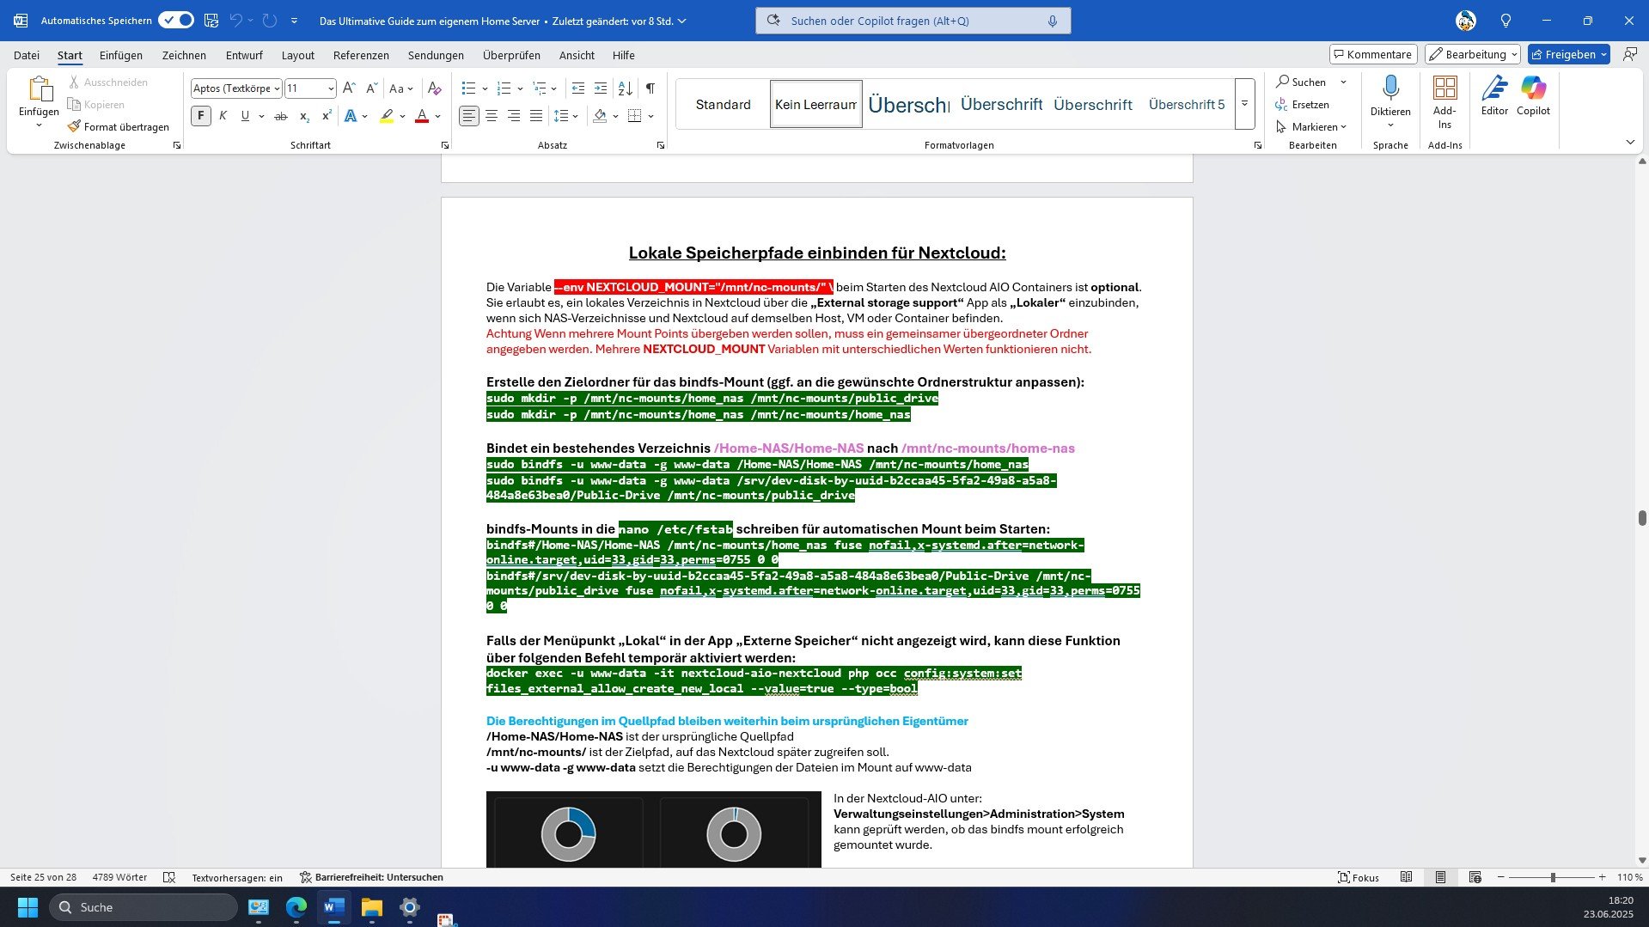
Task: Toggle subscript formatting
Action: pos(302,115)
